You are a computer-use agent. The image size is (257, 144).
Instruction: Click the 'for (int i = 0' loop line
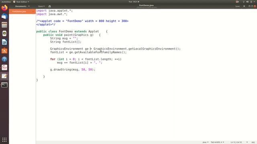pos(86,59)
